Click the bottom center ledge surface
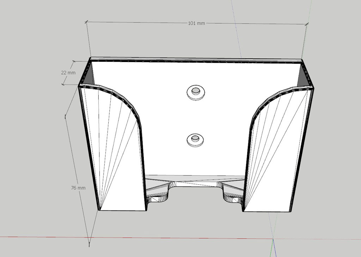The image size is (361, 257). tap(195, 179)
